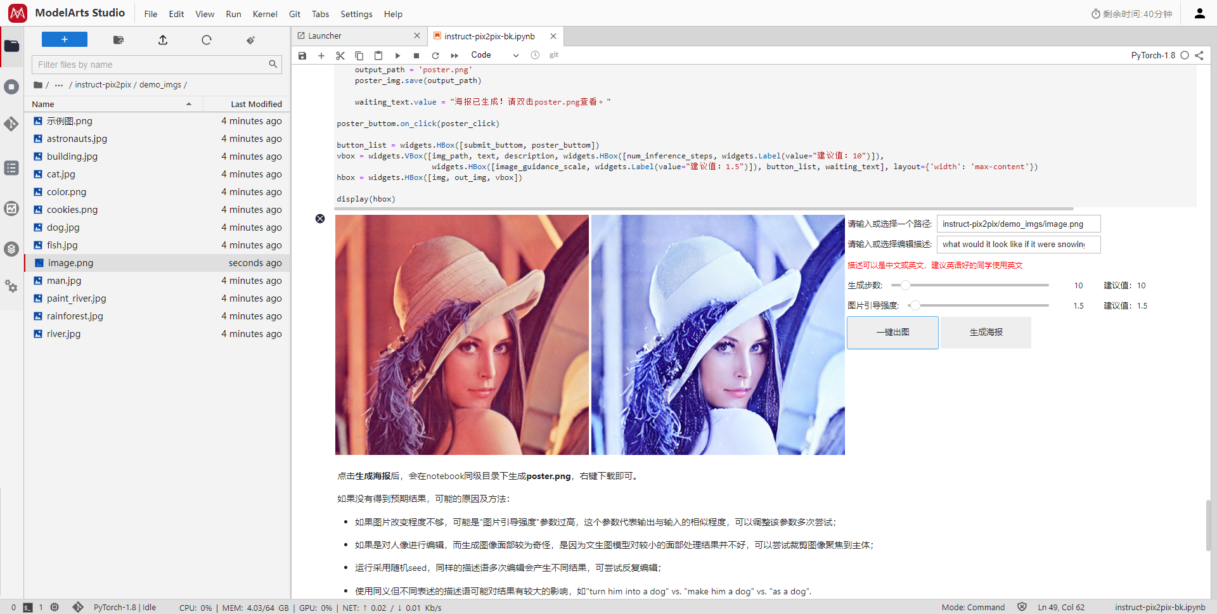Image resolution: width=1217 pixels, height=614 pixels.
Task: Close the Launcher tab
Action: (416, 36)
